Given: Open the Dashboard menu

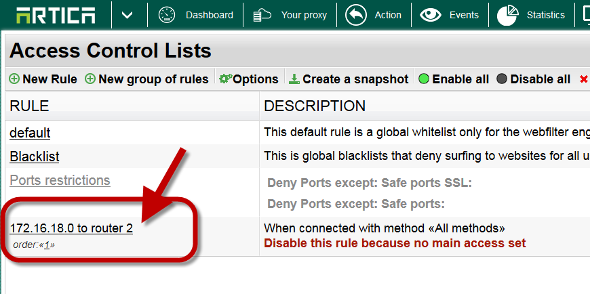Looking at the screenshot, I should [x=209, y=16].
